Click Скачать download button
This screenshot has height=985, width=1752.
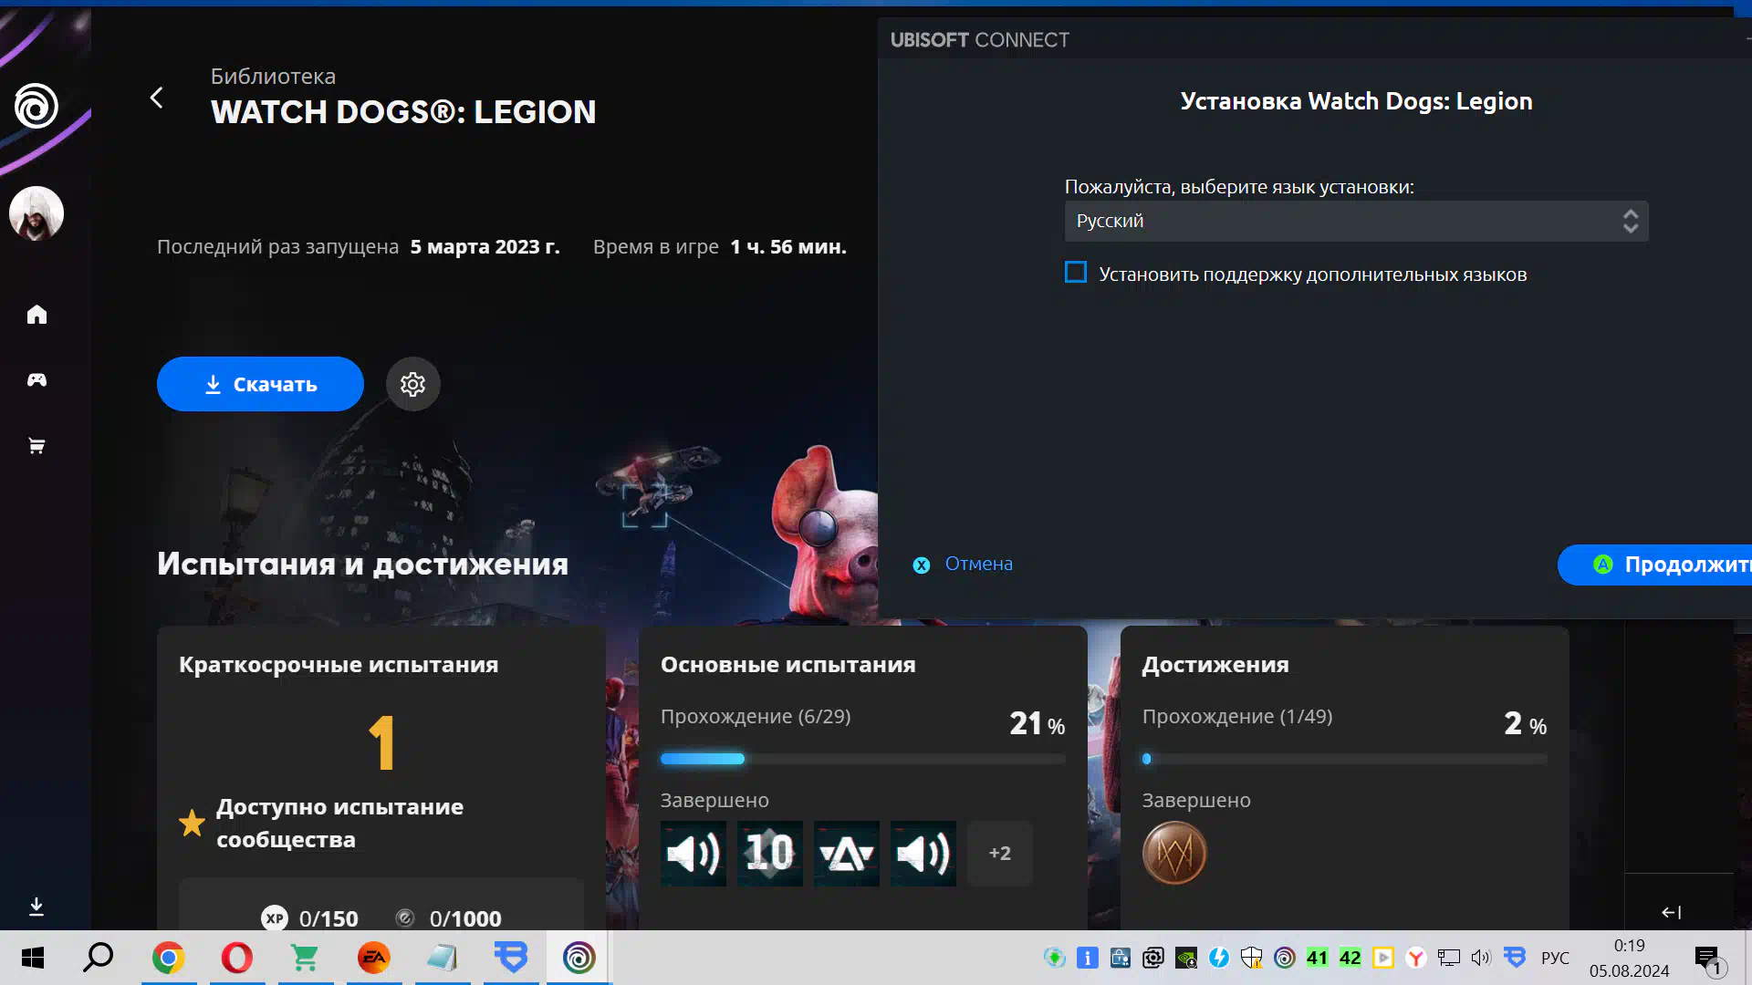(x=260, y=384)
